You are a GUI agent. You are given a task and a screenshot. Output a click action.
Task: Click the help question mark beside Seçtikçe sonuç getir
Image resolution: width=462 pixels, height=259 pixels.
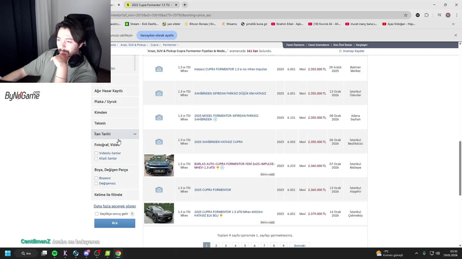(x=132, y=214)
